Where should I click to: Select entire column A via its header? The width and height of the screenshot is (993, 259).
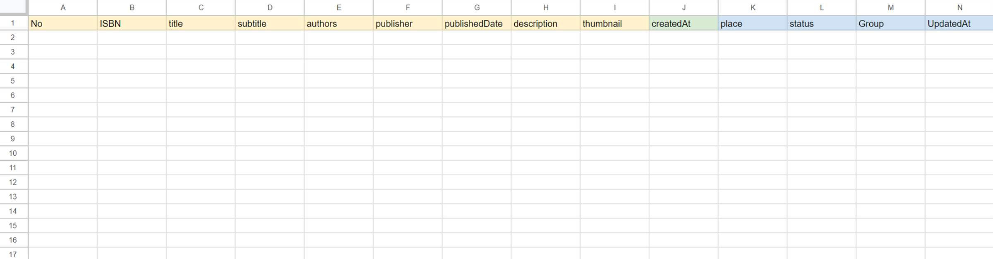(63, 7)
